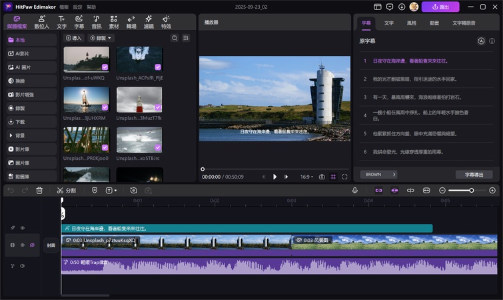Open the download center icon in title bar

402,7
